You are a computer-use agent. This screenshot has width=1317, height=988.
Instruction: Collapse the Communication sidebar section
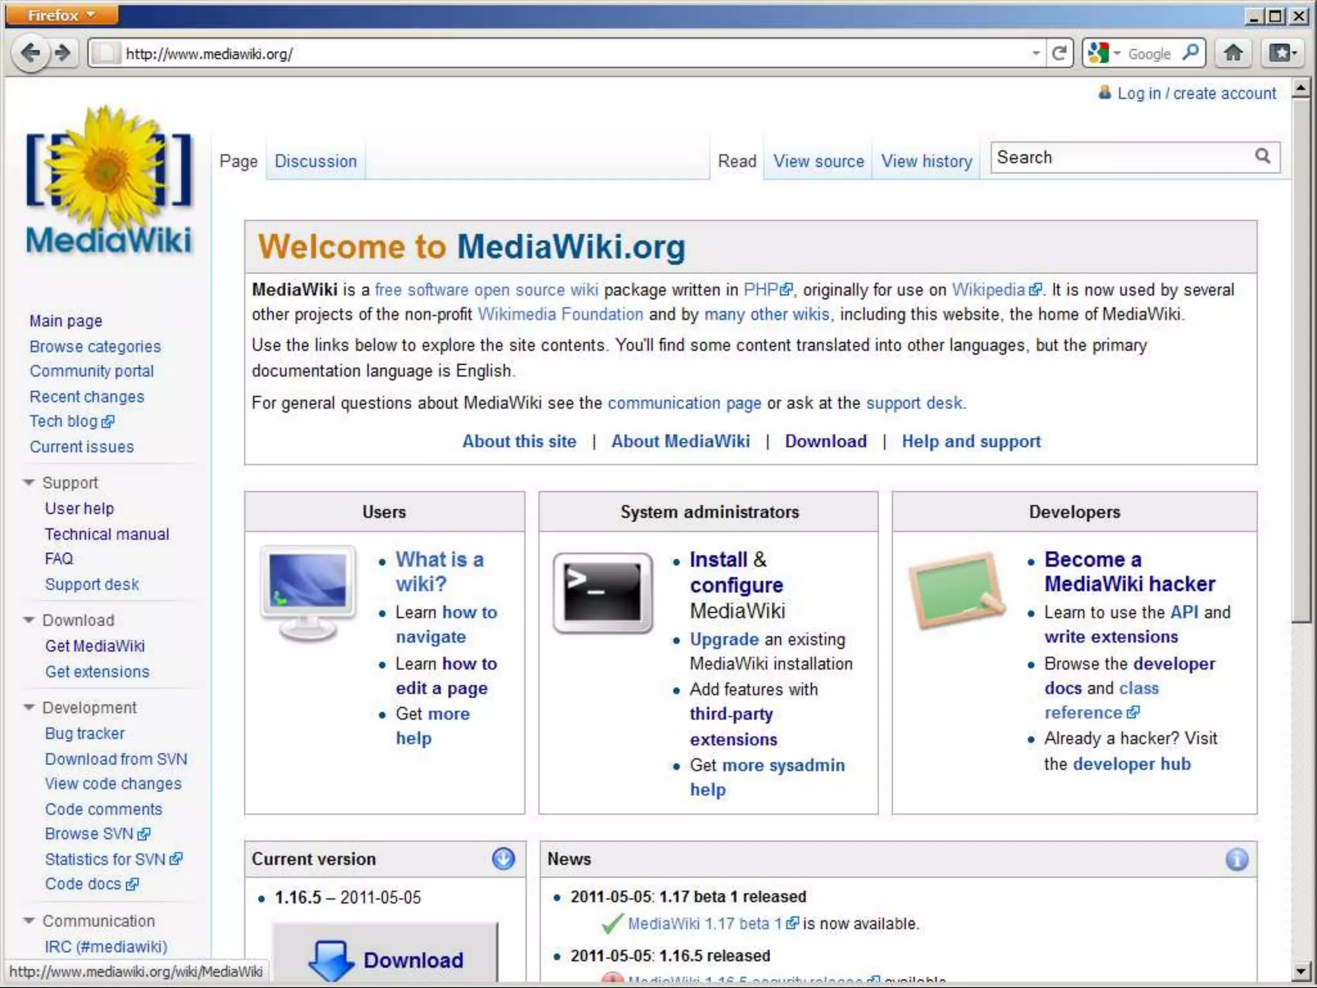pyautogui.click(x=28, y=921)
